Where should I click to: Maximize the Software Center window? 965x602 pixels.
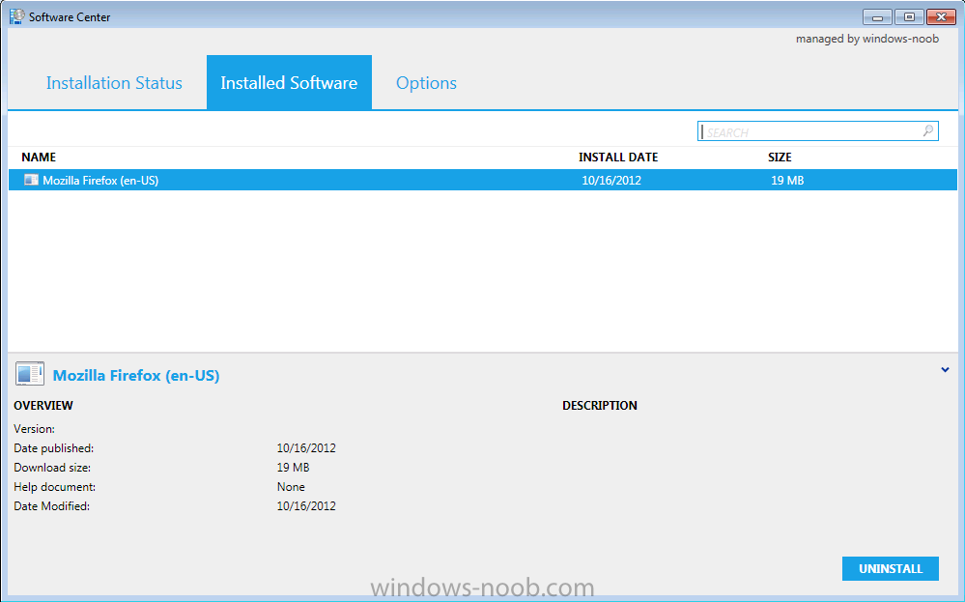coord(909,17)
